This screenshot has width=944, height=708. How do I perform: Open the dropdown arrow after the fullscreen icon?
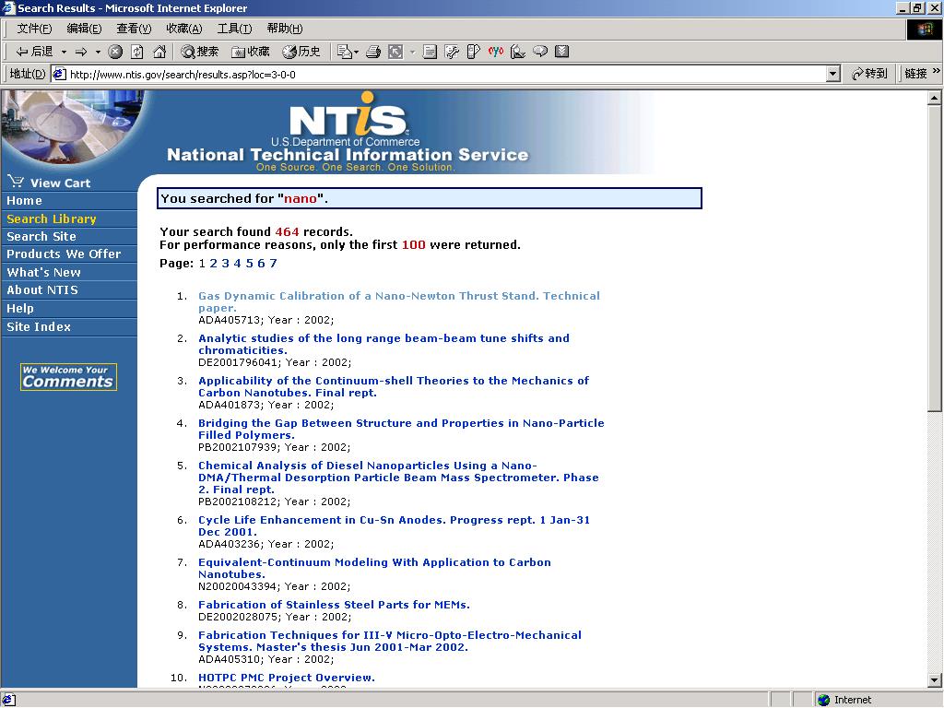(x=412, y=52)
